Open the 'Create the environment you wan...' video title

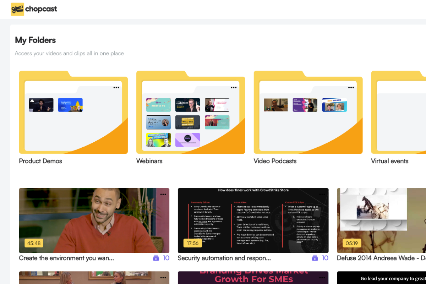[x=66, y=258]
